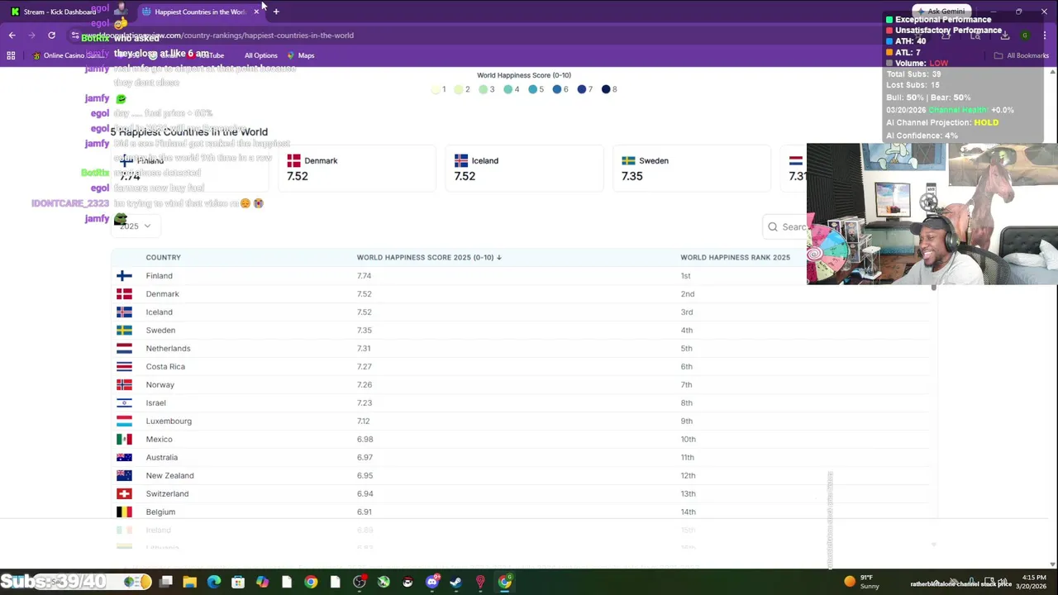Click the Sweden flag on top card

click(x=628, y=161)
